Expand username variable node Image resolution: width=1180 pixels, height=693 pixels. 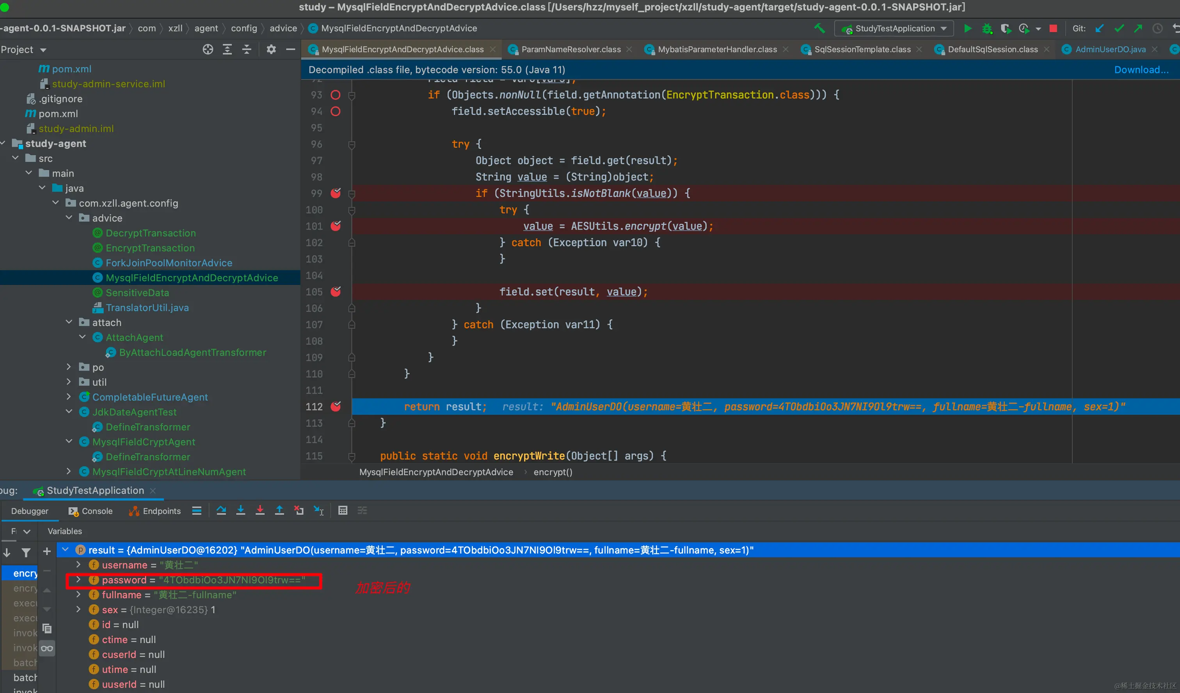(78, 565)
